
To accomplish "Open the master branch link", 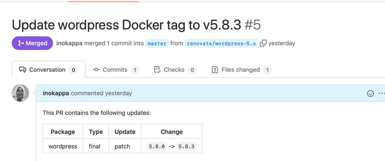I will pyautogui.click(x=157, y=43).
